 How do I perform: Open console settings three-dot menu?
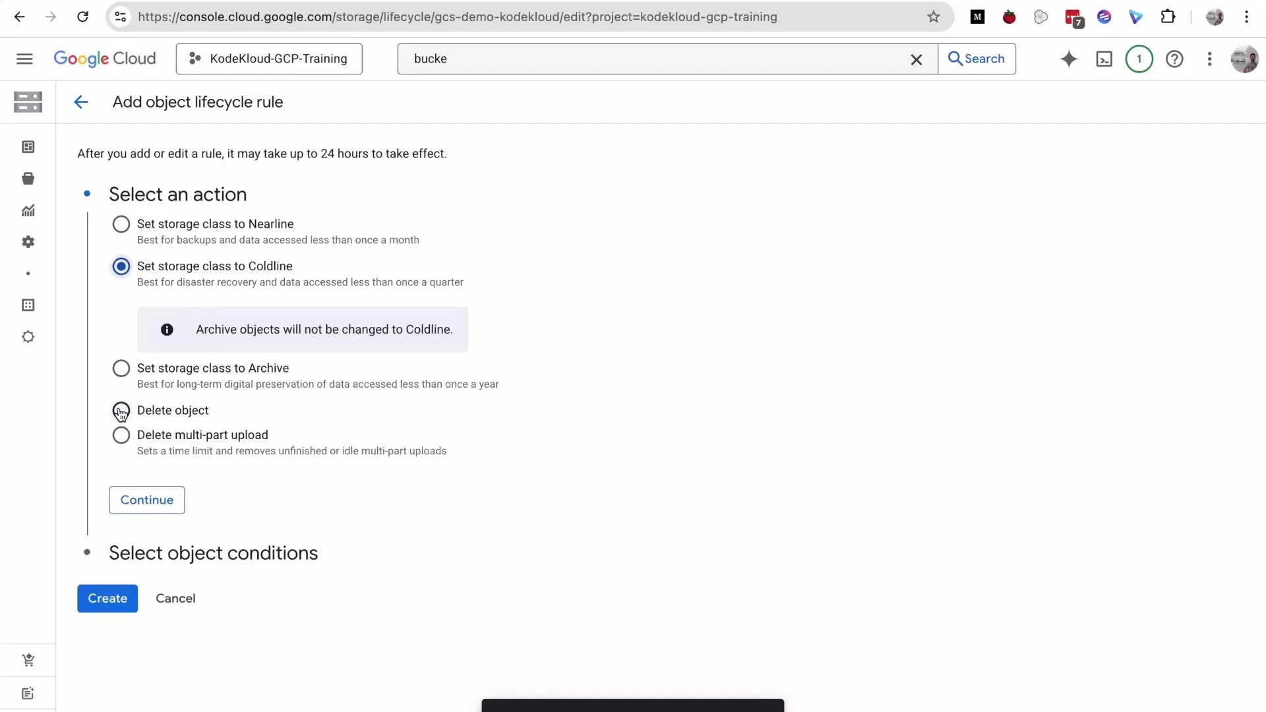(1209, 59)
